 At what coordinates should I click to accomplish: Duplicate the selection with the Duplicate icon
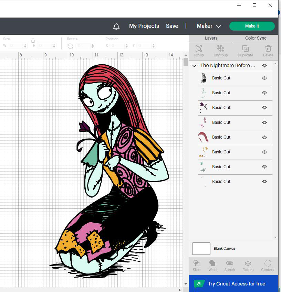[x=246, y=48]
